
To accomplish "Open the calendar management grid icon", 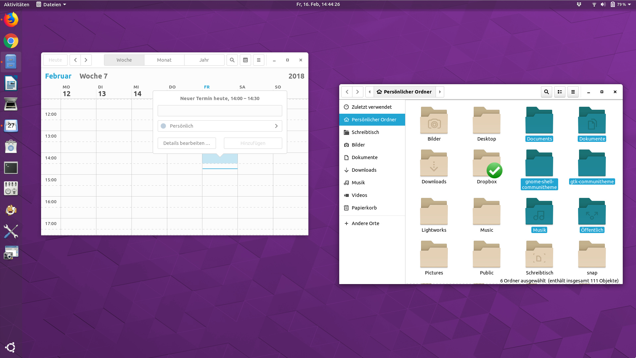I will point(245,60).
